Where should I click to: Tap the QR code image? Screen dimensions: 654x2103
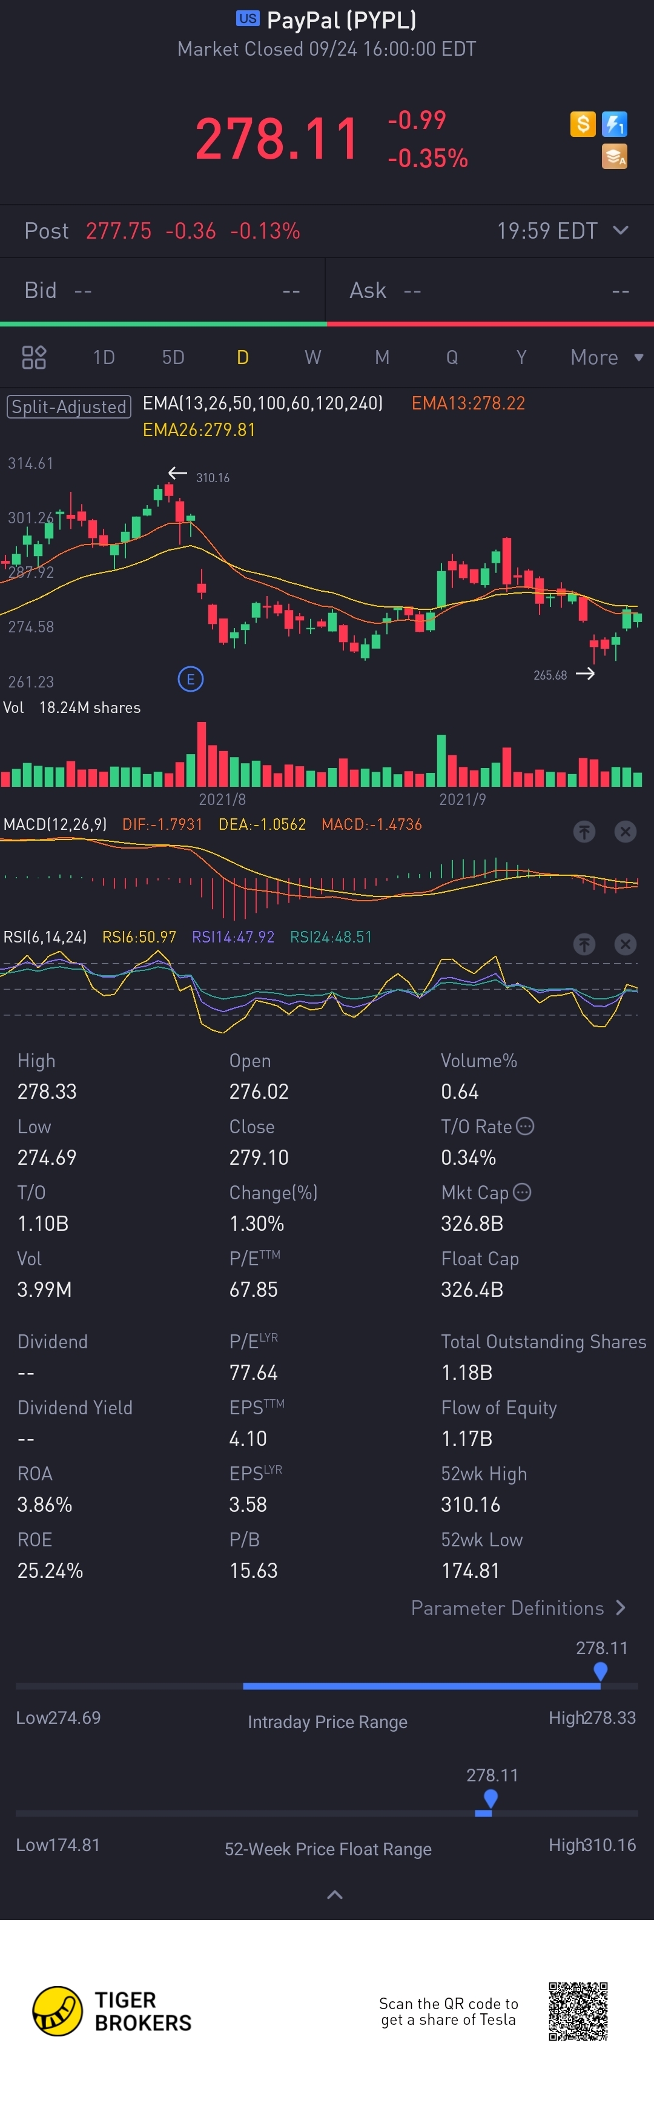pos(578,2011)
